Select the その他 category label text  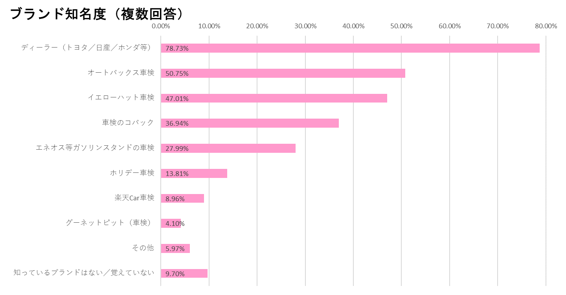[143, 248]
